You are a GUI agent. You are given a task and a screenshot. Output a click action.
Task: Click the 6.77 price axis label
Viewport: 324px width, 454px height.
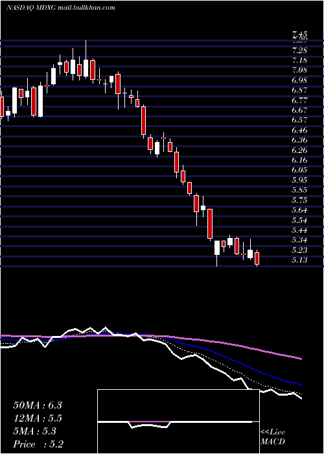pos(299,101)
